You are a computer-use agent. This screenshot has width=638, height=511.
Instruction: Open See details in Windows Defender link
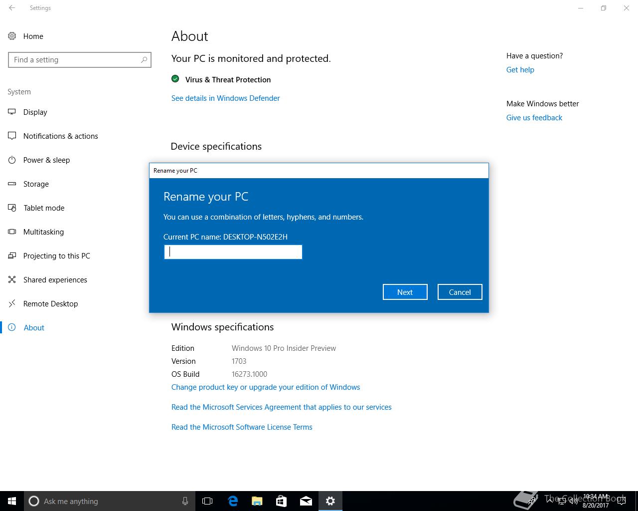coord(225,98)
